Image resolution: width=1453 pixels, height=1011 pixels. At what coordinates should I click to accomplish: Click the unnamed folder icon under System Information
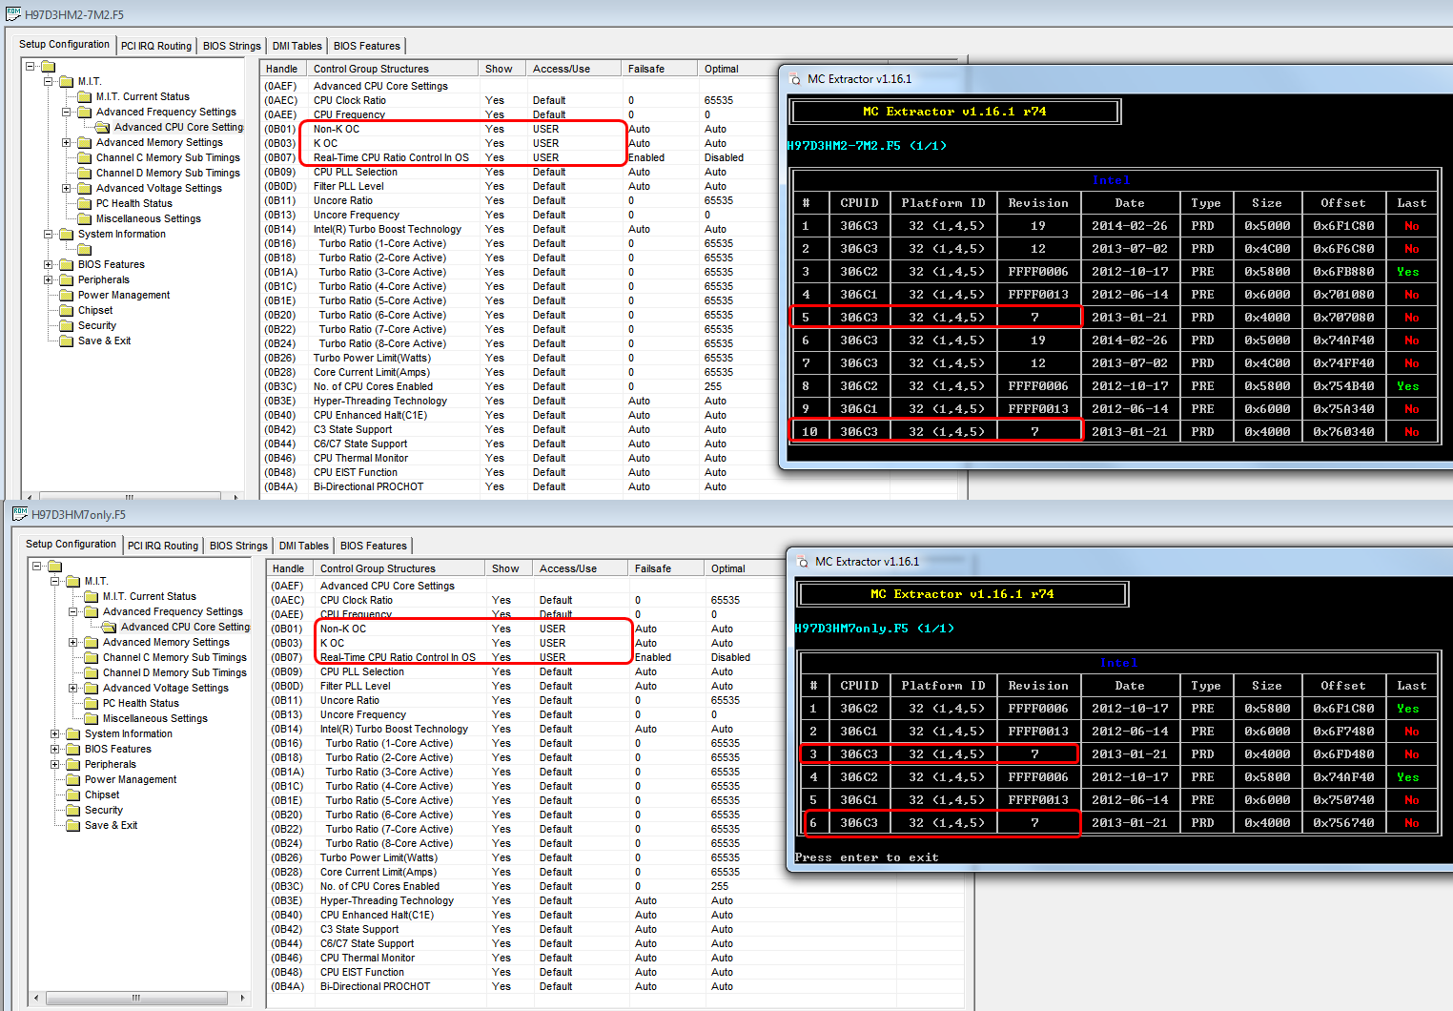coord(85,249)
